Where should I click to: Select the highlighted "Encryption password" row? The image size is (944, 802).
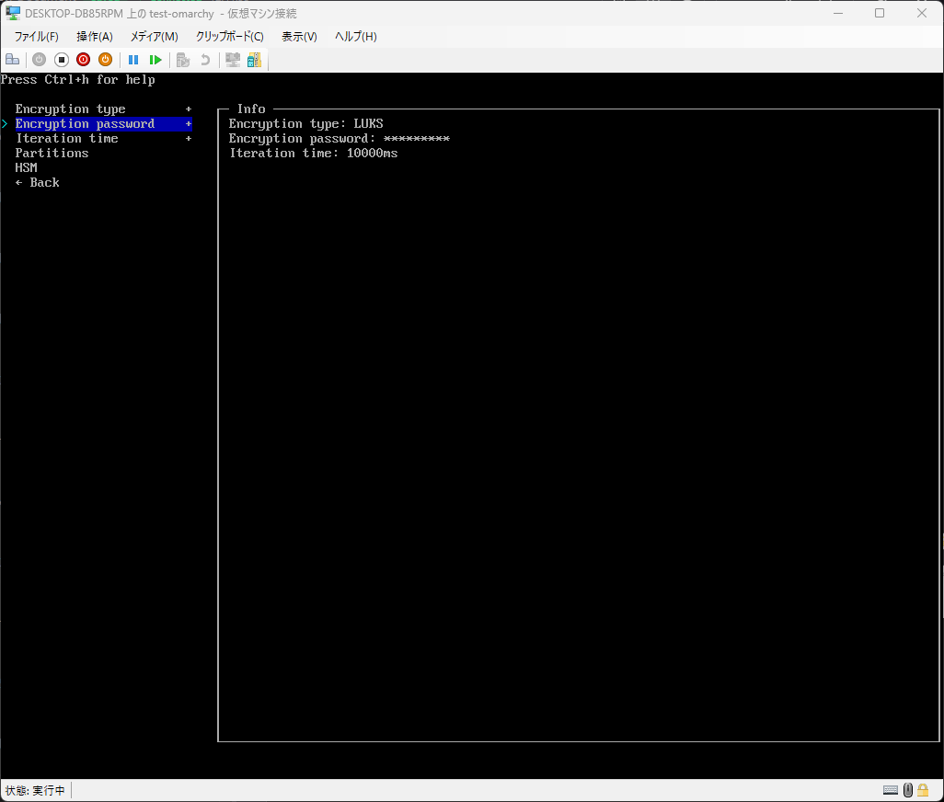pos(104,123)
